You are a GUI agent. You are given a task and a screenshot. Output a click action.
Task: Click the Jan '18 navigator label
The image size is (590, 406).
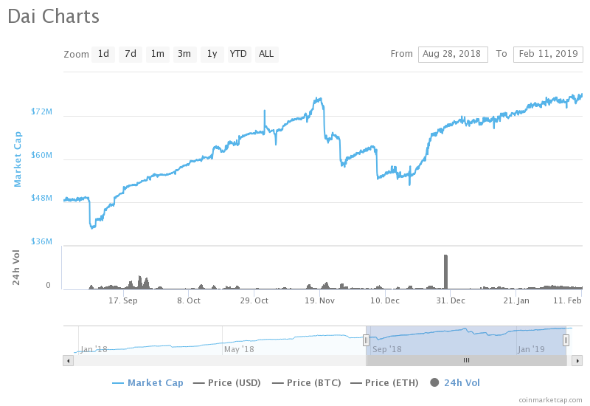[x=94, y=349]
